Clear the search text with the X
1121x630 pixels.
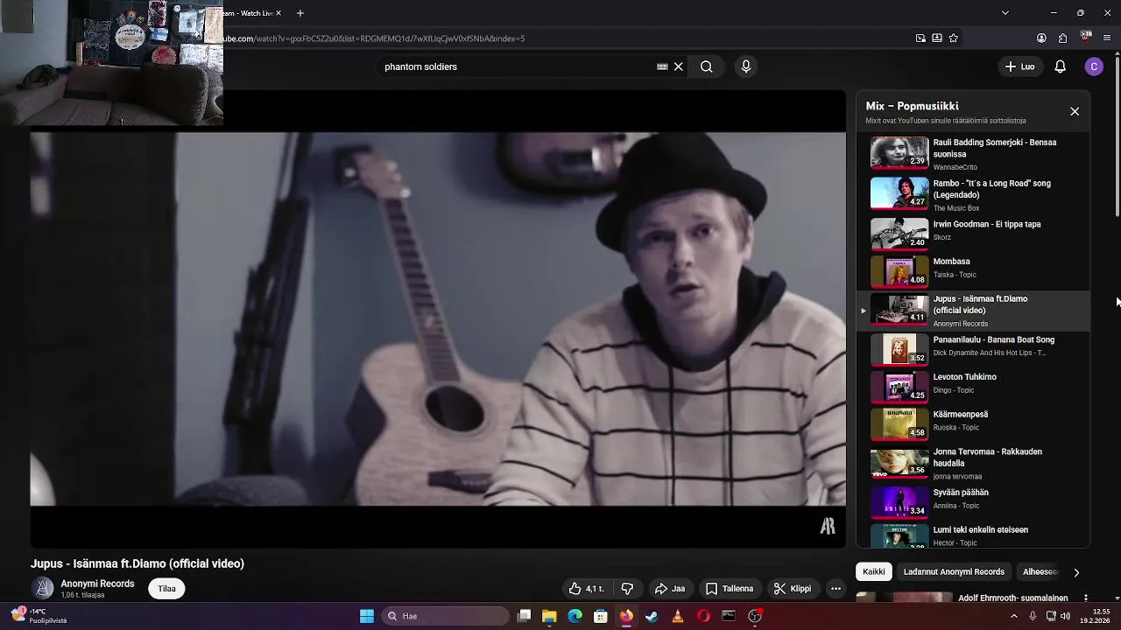pos(678,66)
